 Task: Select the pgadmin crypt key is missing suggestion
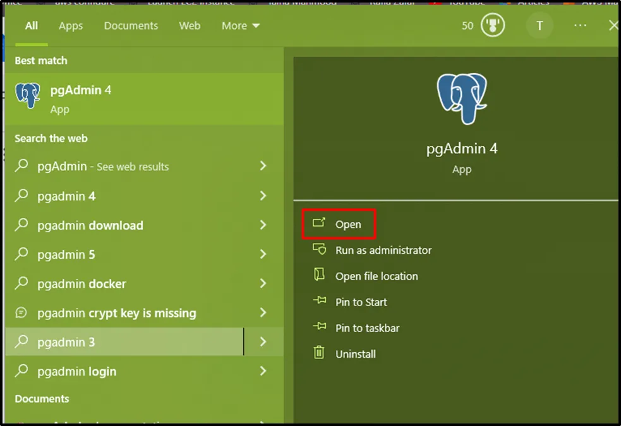[117, 313]
